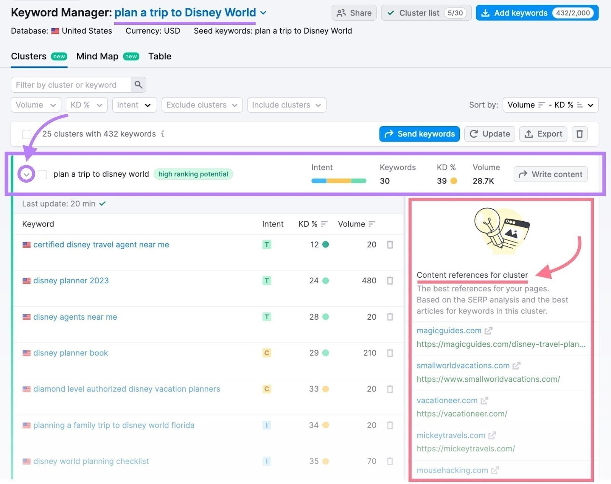Open the Include clusters dropdown
The height and width of the screenshot is (484, 611).
pyautogui.click(x=287, y=105)
